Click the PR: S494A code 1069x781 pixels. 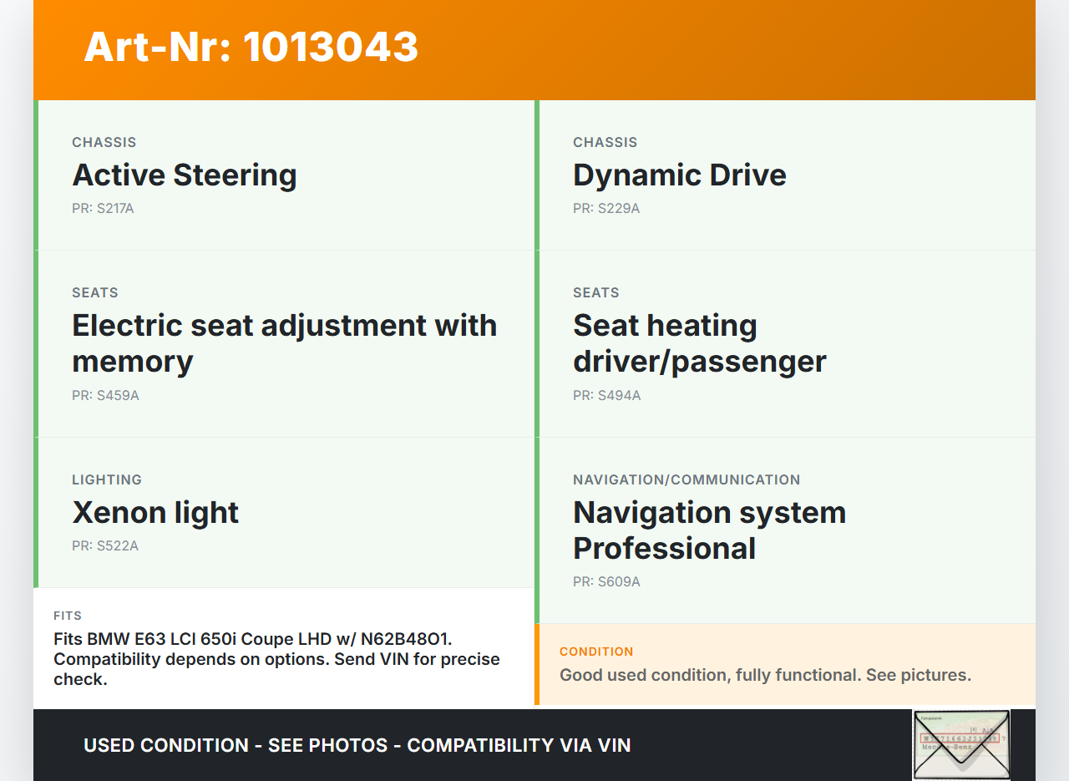coord(606,396)
